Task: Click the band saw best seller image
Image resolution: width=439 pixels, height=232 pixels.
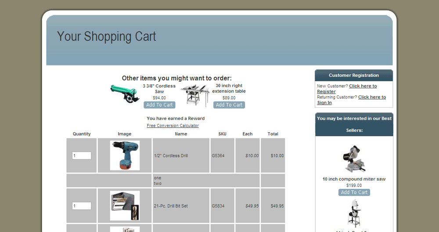Action: point(354,214)
